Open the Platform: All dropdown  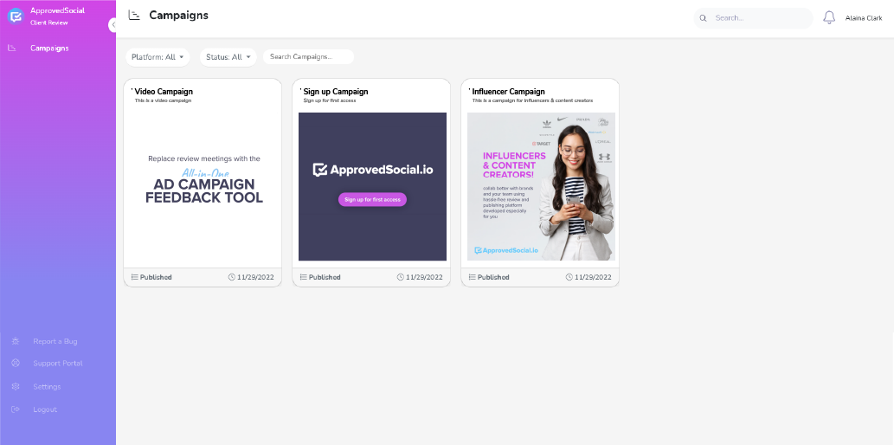click(x=158, y=57)
